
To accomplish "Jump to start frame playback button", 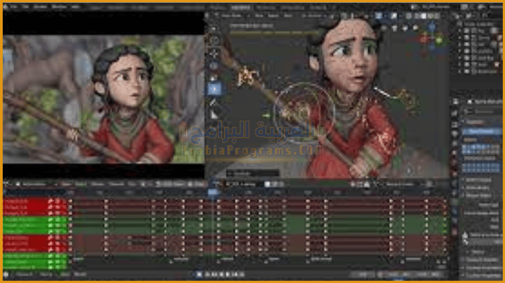I will point(208,274).
